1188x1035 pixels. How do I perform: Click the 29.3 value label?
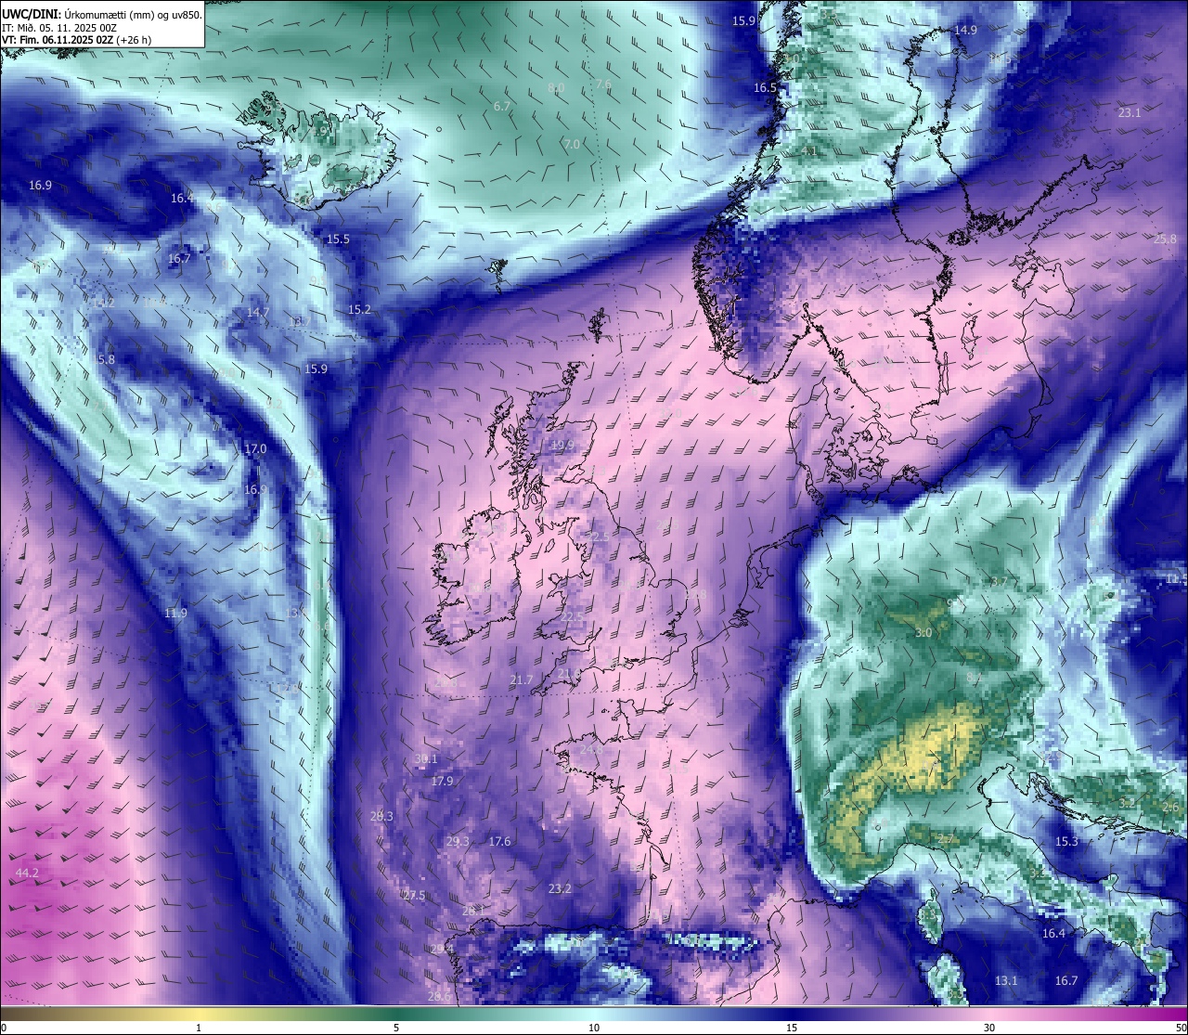point(458,841)
